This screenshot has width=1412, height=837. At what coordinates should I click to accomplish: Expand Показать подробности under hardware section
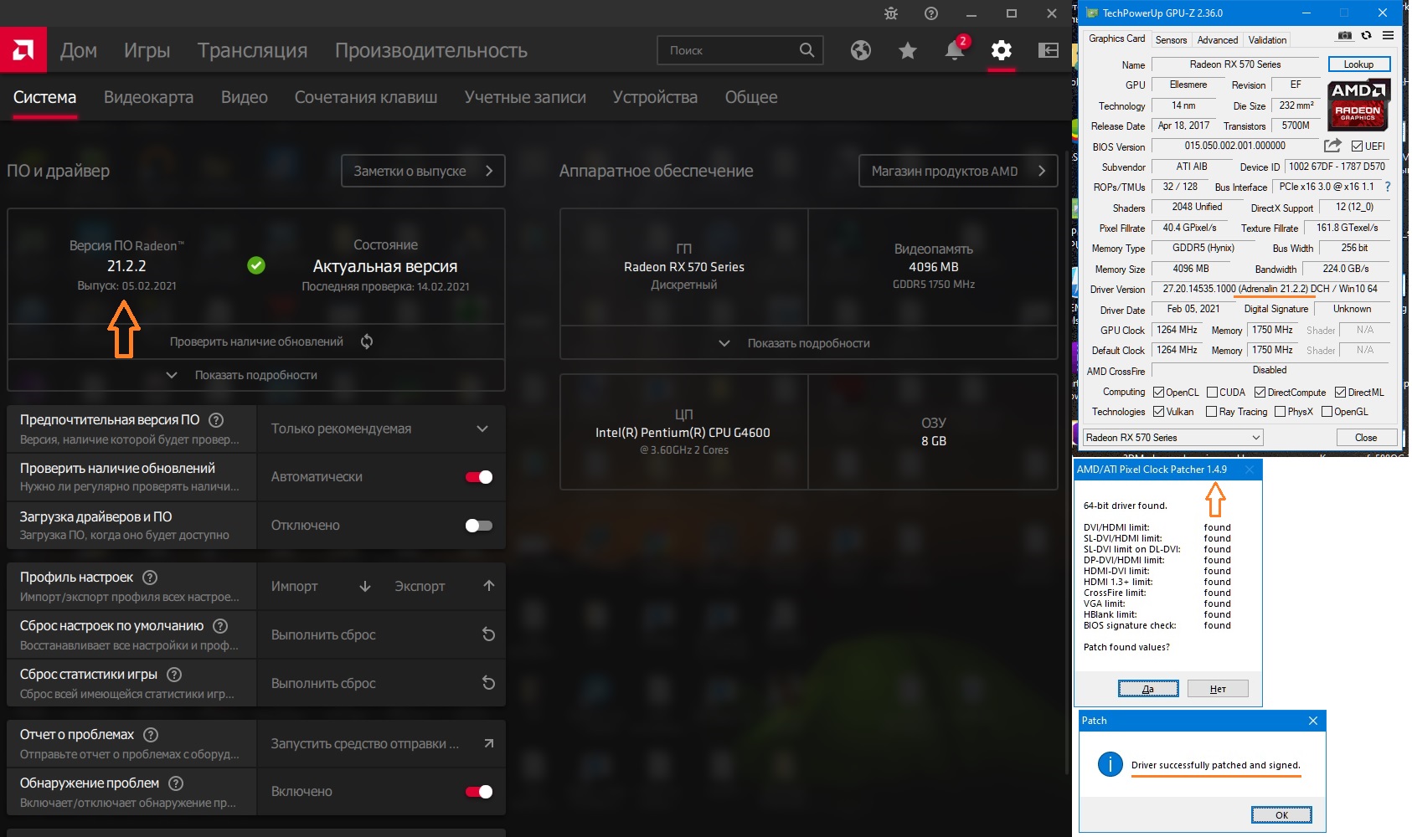(808, 343)
